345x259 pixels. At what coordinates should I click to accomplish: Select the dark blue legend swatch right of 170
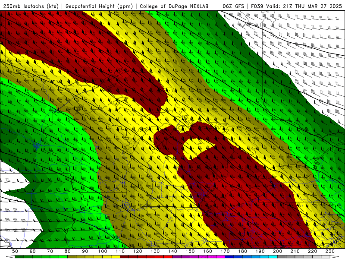click(229, 257)
